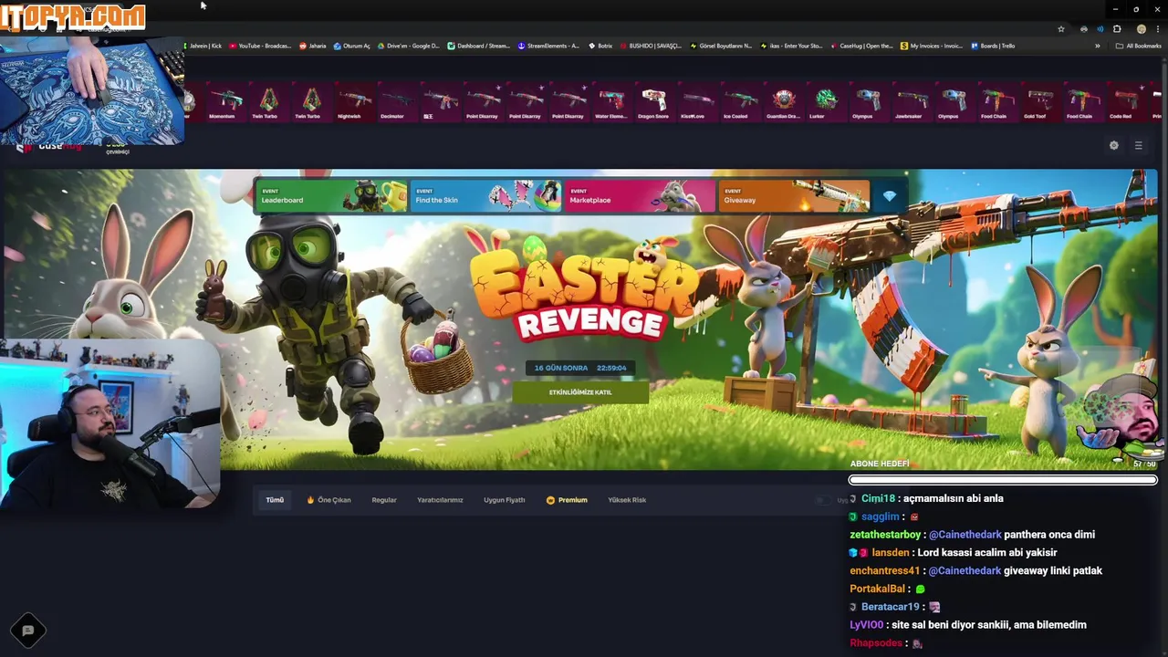Click the PortakalBal chat username
Screen dimensions: 1168x657
tap(877, 589)
